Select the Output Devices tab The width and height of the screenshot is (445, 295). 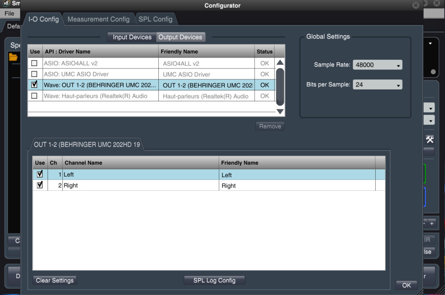181,37
